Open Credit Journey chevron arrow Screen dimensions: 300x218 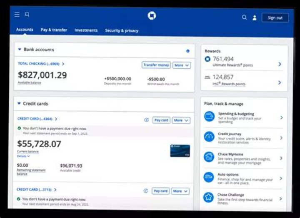281,138
